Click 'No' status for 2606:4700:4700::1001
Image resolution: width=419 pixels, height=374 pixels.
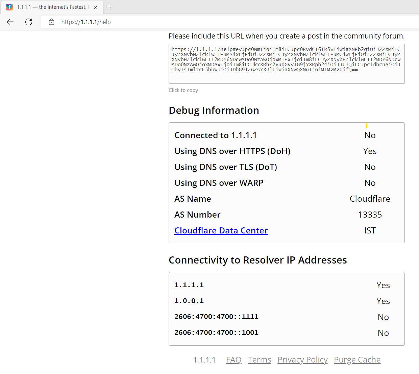383,333
